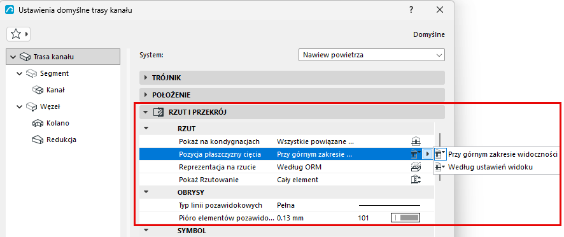Collapse the Segment tree node
564x237 pixels.
[x=20, y=74]
